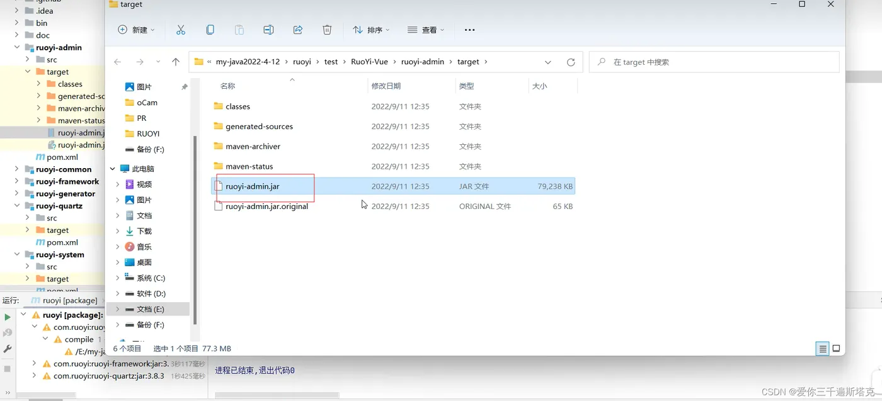882x401 pixels.
Task: Click the Cut scissors icon in Explorer toolbar
Action: pos(181,30)
